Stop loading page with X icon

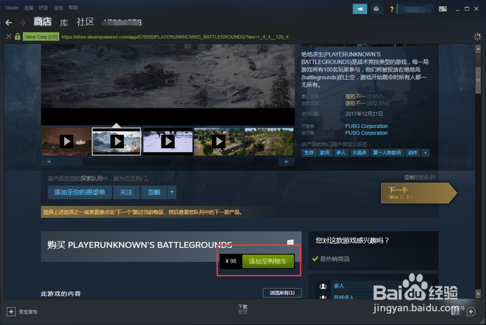(9, 36)
